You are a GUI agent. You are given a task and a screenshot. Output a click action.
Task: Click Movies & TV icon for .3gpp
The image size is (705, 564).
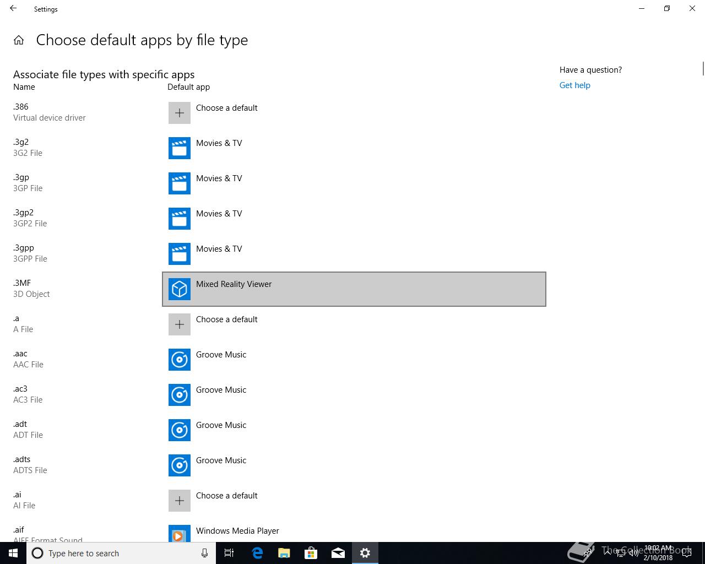(180, 254)
